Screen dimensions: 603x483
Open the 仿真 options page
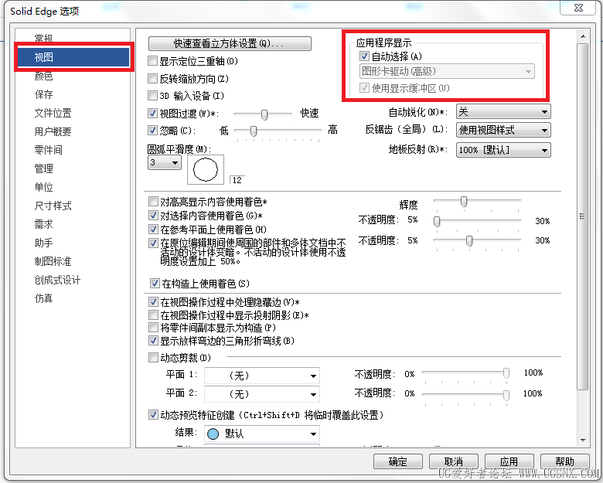coord(43,298)
